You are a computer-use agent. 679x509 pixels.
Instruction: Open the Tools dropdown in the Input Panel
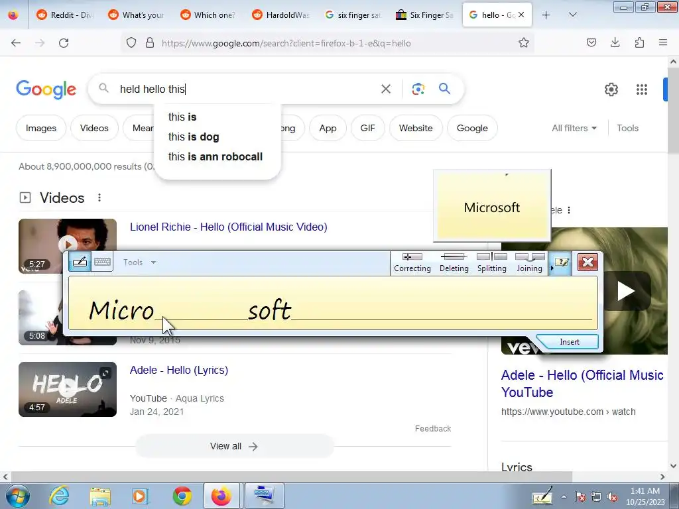139,262
